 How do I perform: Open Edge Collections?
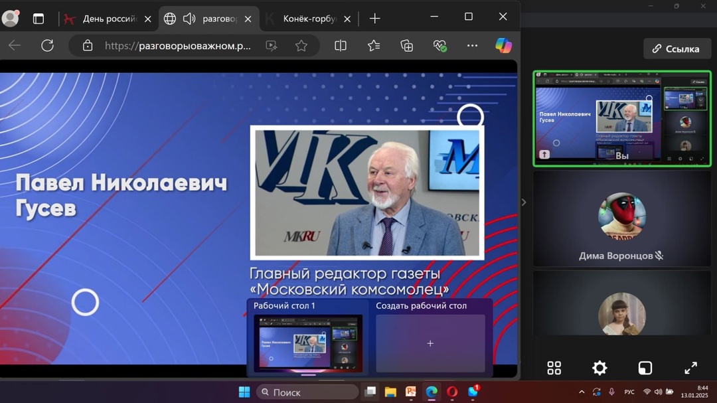pos(406,46)
